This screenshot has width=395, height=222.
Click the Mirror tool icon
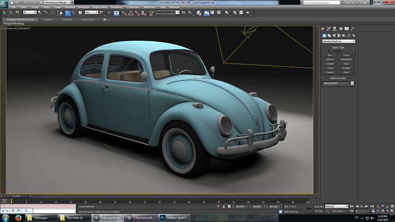pyautogui.click(x=184, y=13)
